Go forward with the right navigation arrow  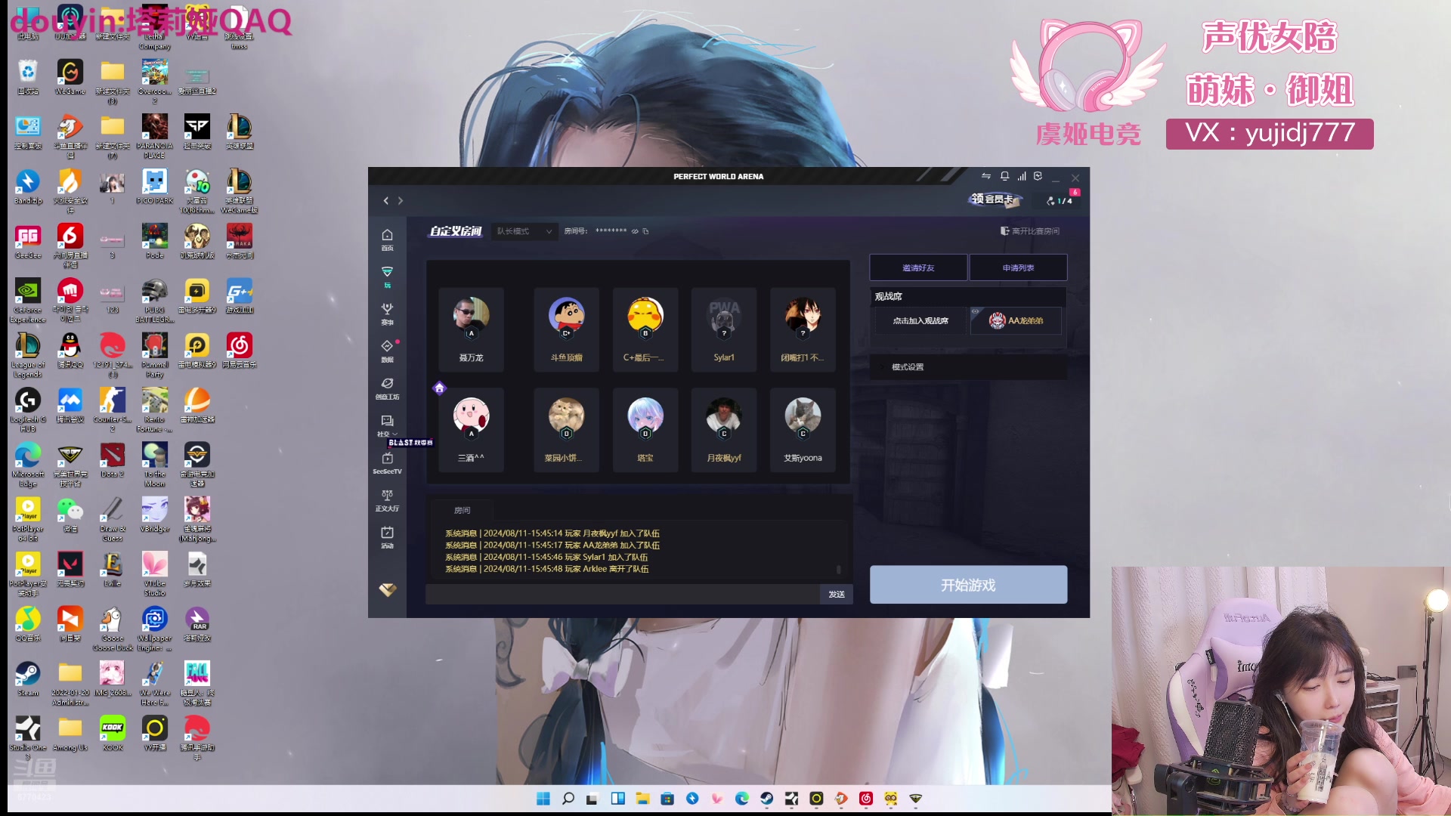[x=401, y=201]
